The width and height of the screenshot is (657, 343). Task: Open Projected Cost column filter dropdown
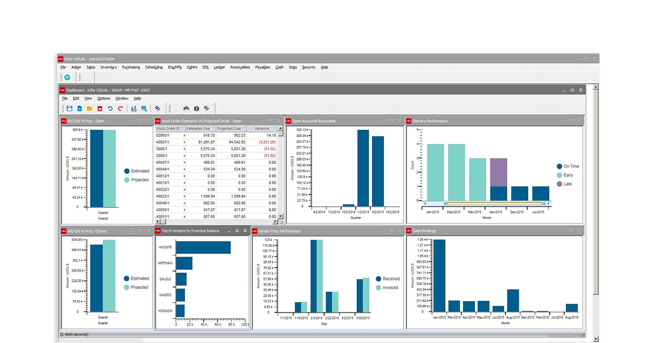click(x=244, y=128)
